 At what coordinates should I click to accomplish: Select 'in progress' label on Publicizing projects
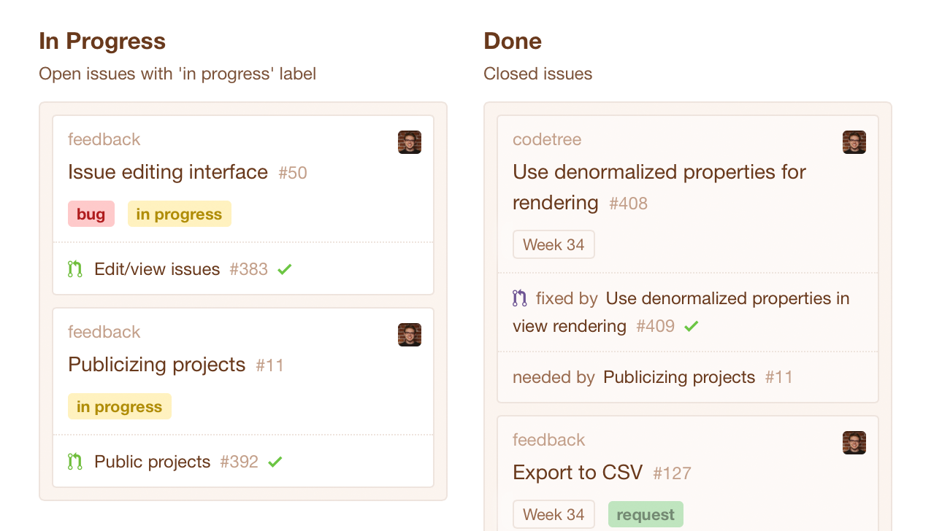[120, 406]
